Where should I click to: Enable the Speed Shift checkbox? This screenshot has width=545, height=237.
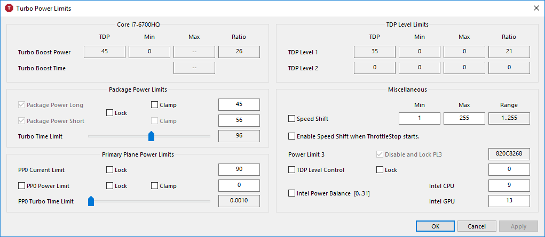(x=291, y=119)
